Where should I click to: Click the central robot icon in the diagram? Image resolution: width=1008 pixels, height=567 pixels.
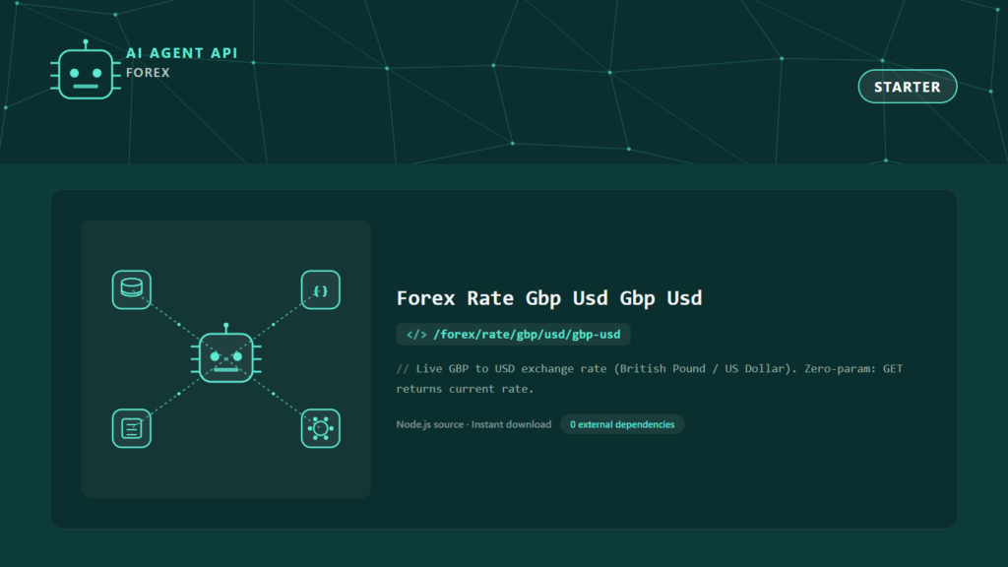click(x=226, y=354)
